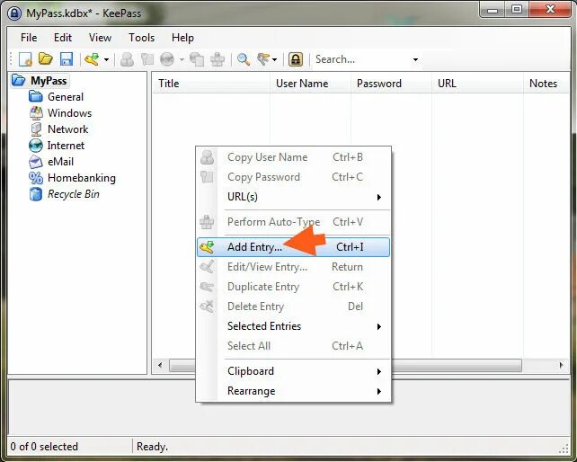The image size is (577, 462).
Task: Click the Perform Auto-Type toolbar icon
Action: tap(217, 59)
